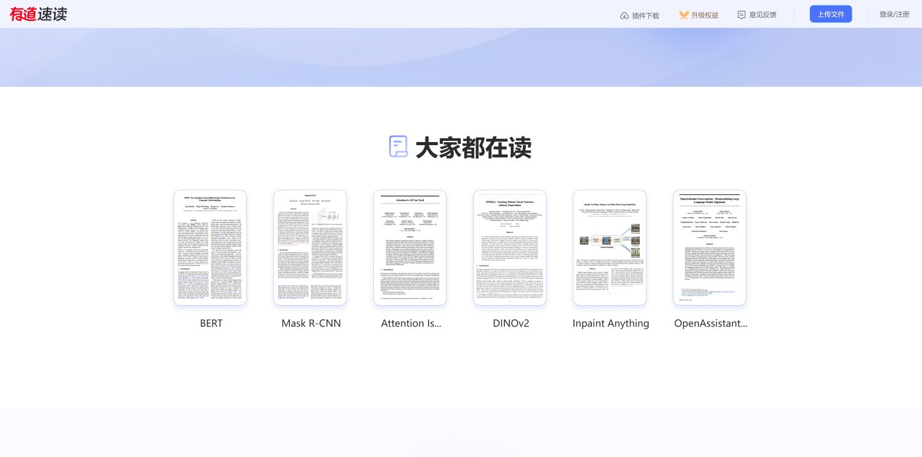Click the feedback message icon
922x457 pixels.
[742, 15]
